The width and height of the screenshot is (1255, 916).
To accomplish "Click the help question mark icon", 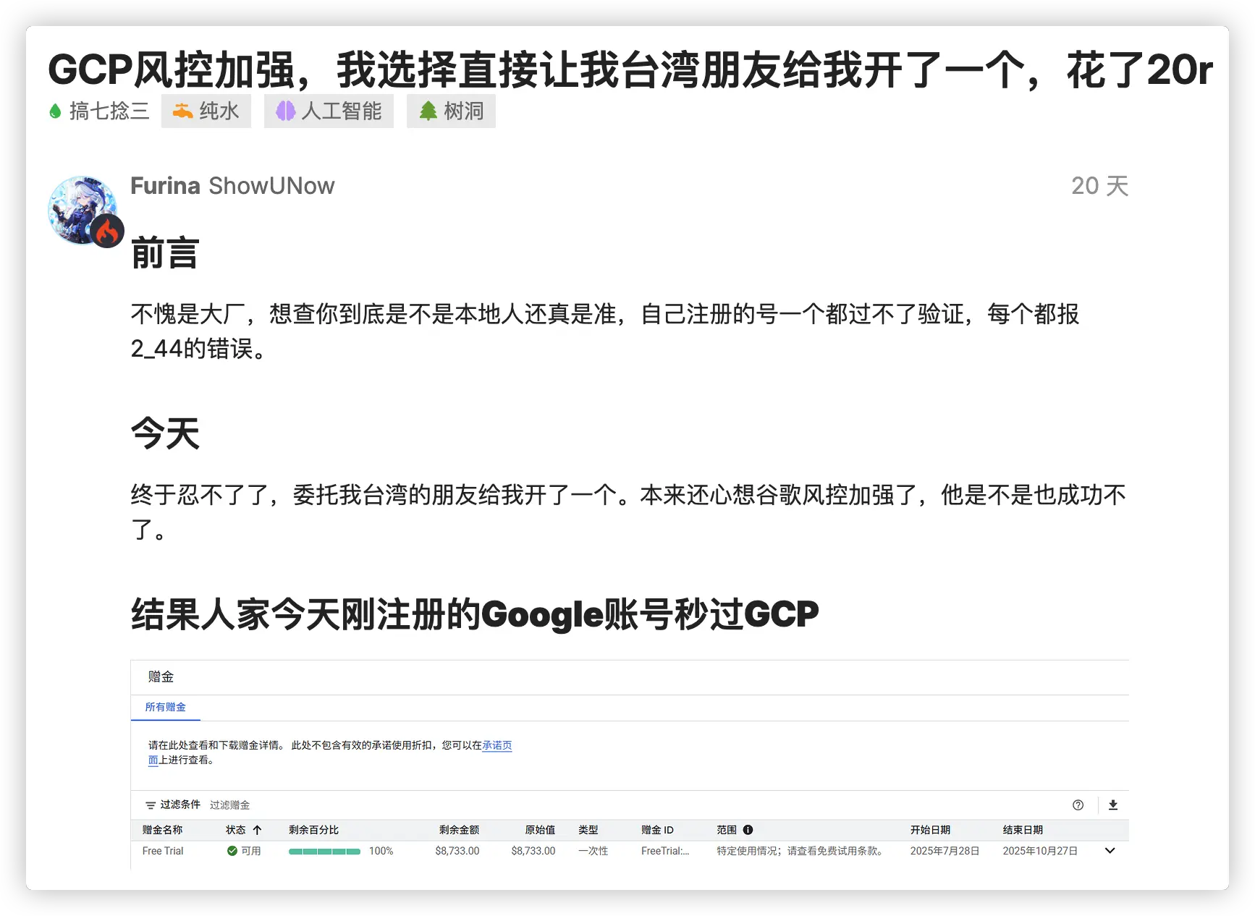I will coord(1078,805).
